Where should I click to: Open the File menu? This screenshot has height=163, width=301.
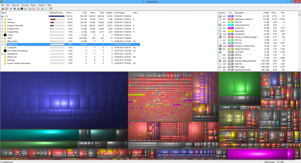tap(2, 5)
